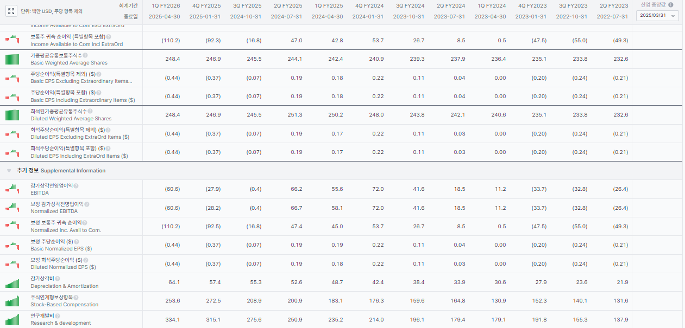Viewport: 685px width, 328px height.
Task: Click the industry median info icon
Action: click(670, 5)
